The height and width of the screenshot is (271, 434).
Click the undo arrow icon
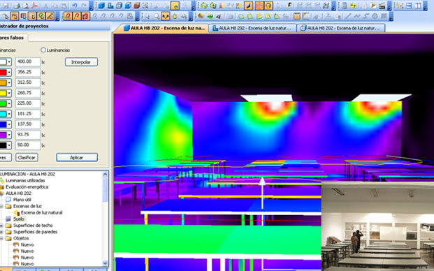pos(75,6)
